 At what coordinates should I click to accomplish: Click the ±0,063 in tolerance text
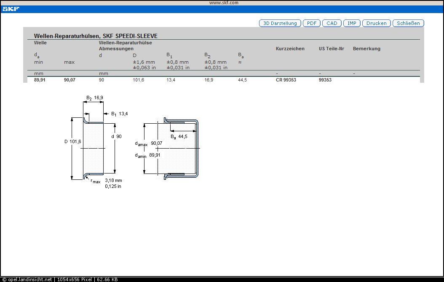tap(144, 68)
